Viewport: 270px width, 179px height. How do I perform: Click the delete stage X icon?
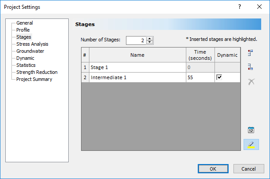(251, 82)
